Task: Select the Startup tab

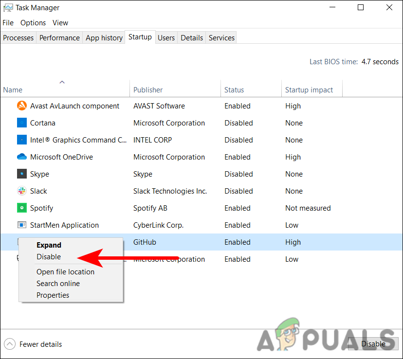Action: (x=140, y=37)
